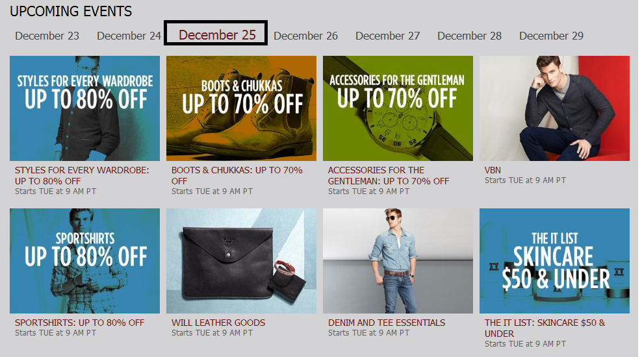Open Accessories for the Gentleman watch banner

[398, 108]
